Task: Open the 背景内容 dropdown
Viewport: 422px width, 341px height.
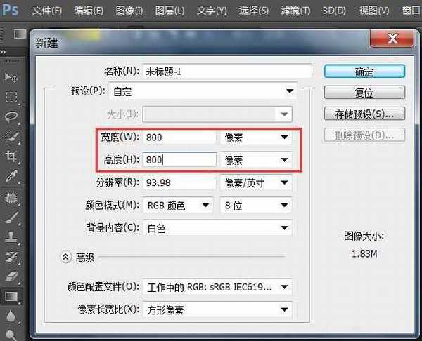Action: [217, 228]
